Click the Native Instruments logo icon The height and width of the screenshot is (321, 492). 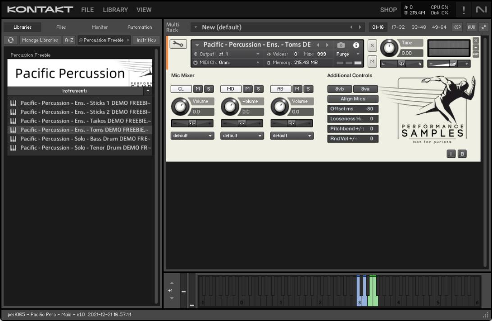pos(481,10)
